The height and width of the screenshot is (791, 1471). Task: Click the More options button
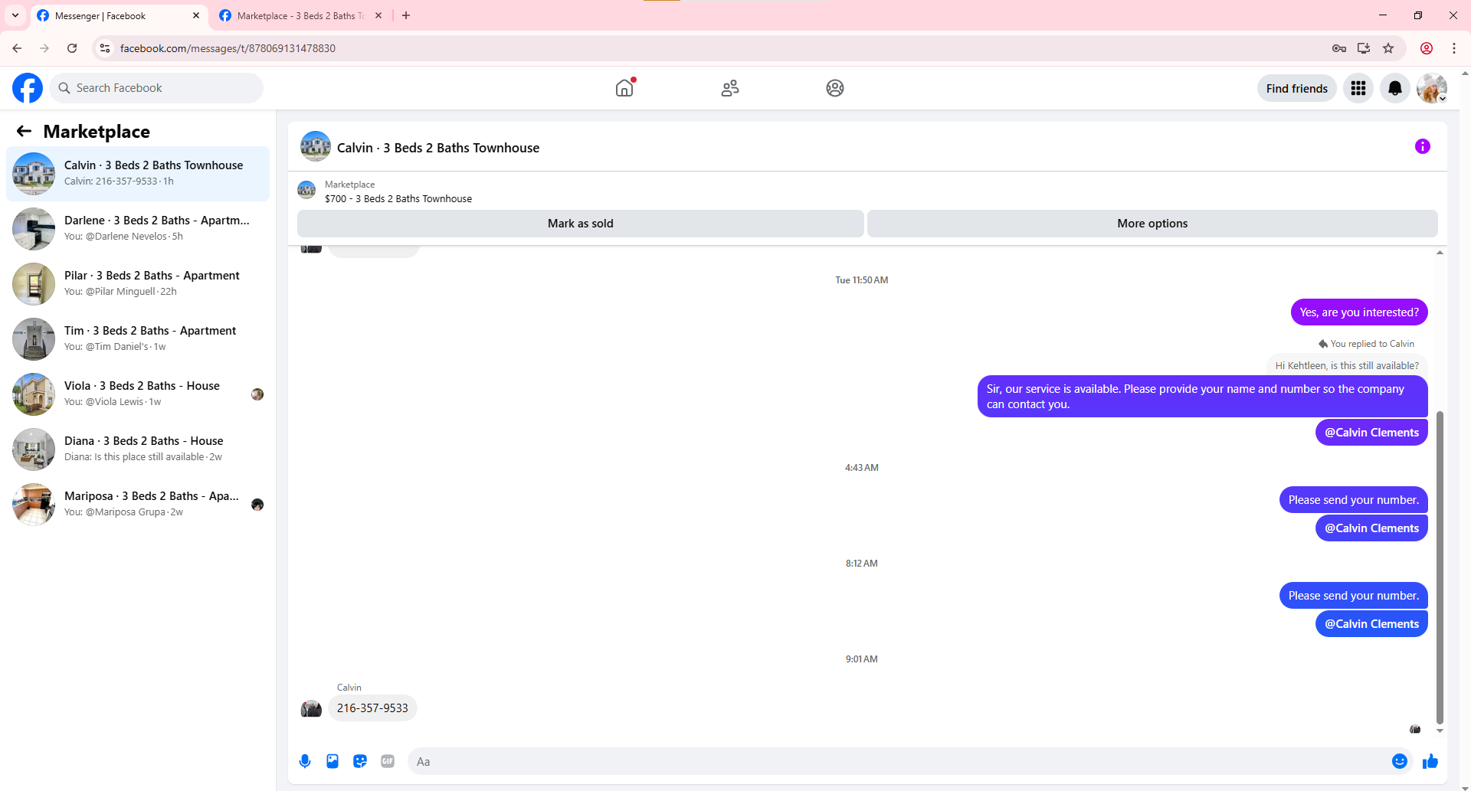pos(1152,224)
